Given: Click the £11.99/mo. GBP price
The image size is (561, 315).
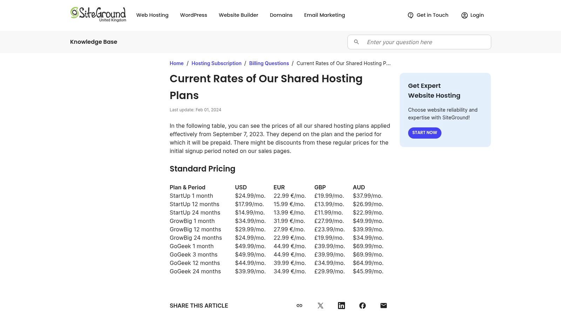Looking at the screenshot, I should 329,212.
